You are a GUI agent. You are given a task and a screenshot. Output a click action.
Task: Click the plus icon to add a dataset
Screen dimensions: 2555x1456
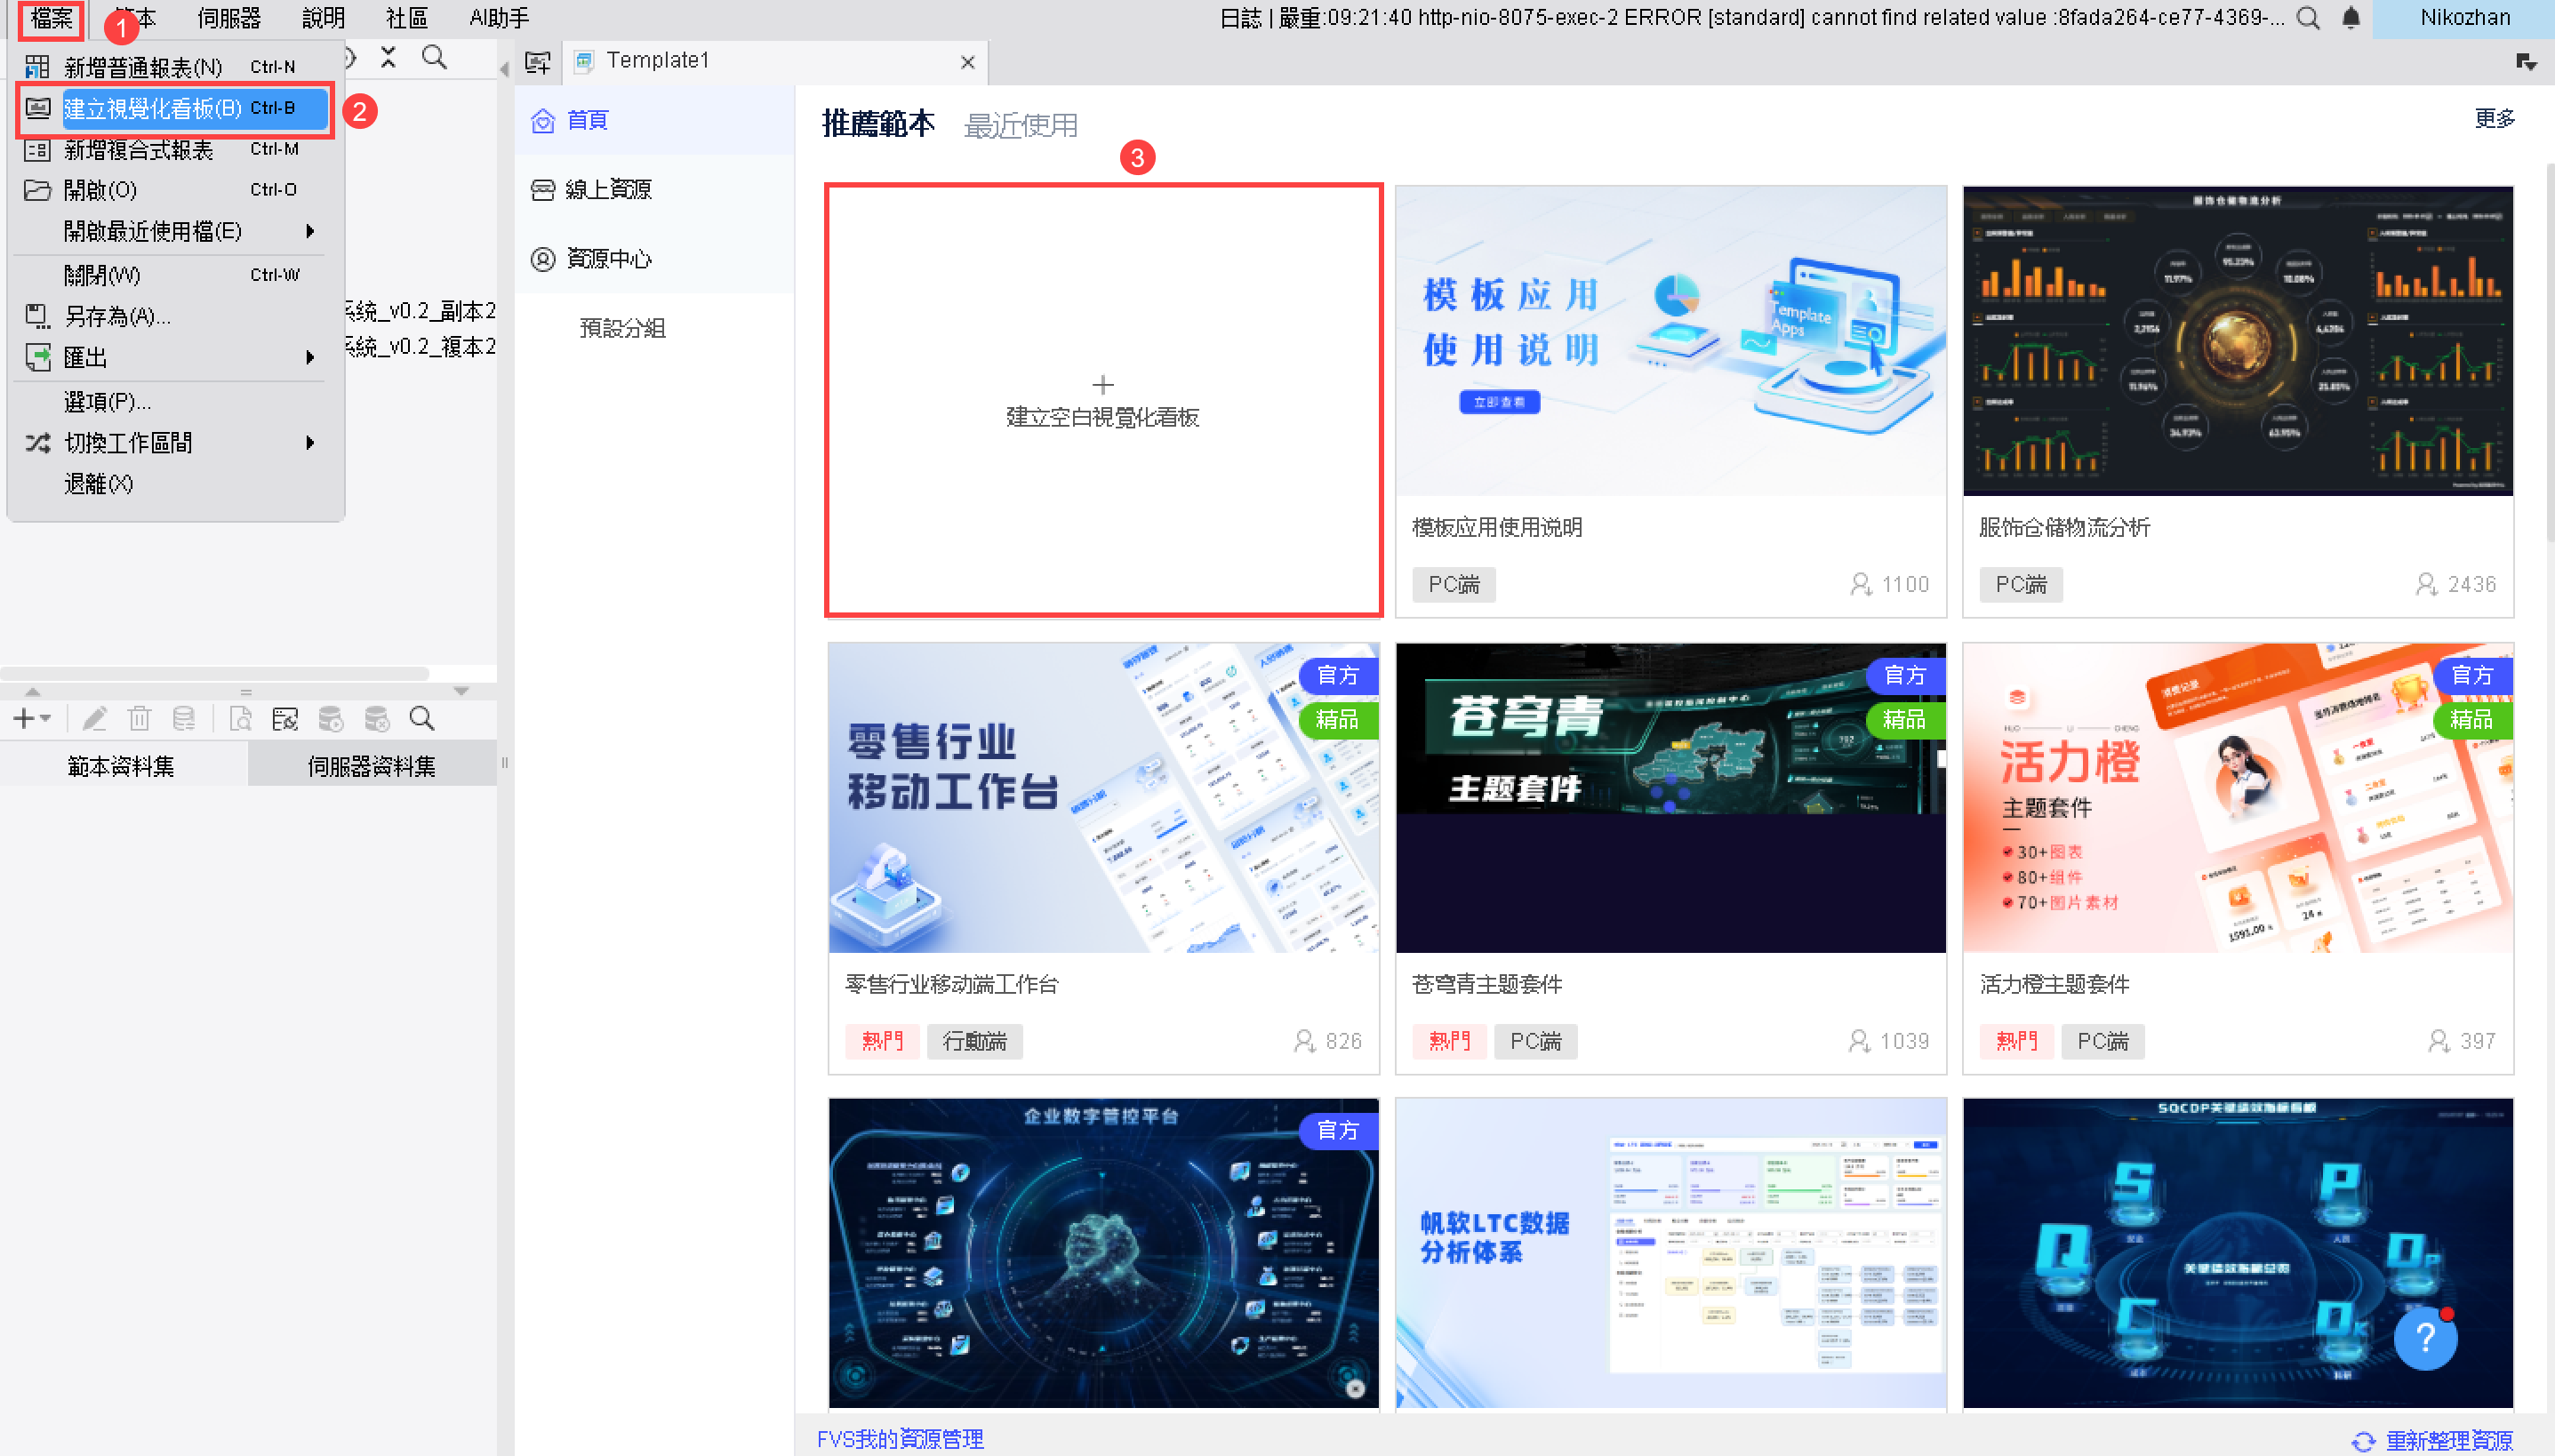(x=23, y=718)
